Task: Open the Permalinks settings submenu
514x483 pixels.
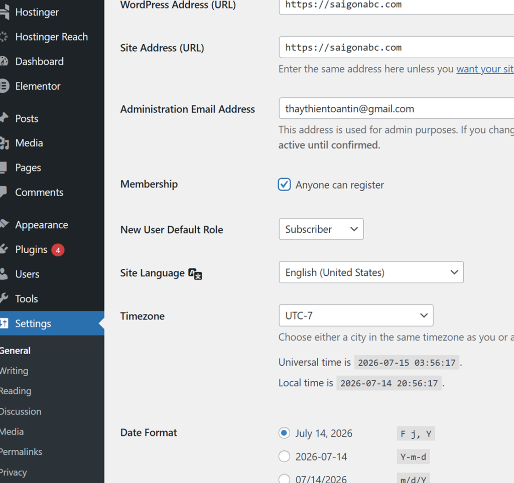Action: 21,452
